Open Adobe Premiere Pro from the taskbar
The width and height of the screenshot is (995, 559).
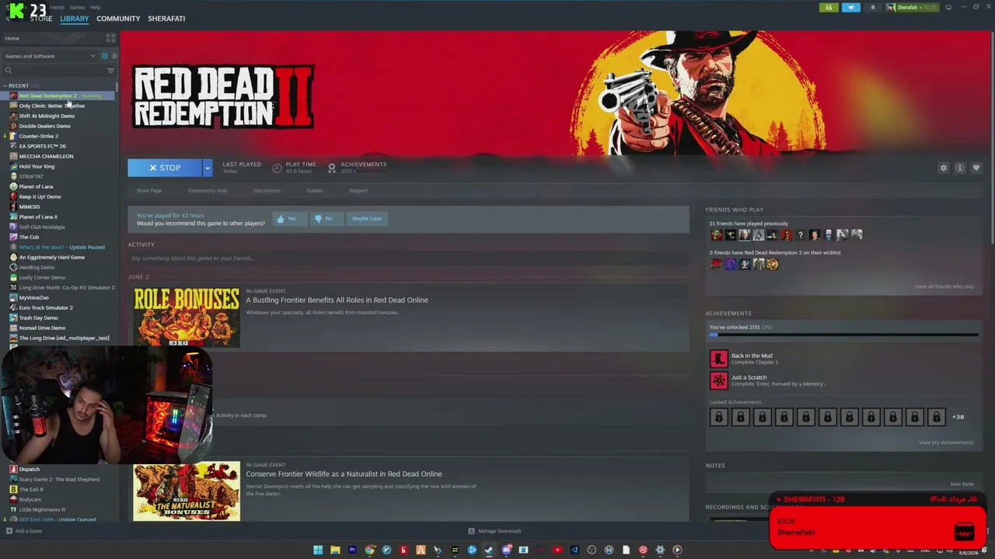tap(352, 550)
